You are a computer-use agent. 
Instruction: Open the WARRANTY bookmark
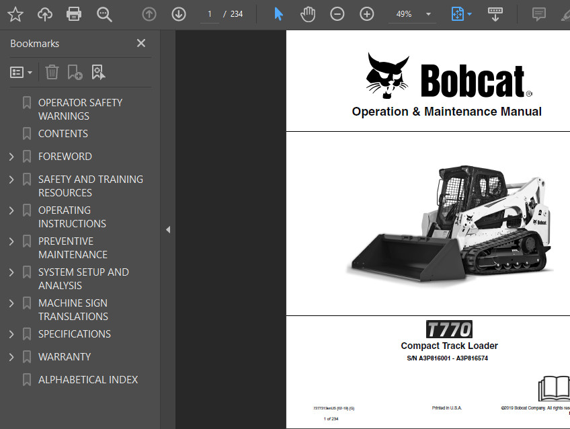(65, 356)
